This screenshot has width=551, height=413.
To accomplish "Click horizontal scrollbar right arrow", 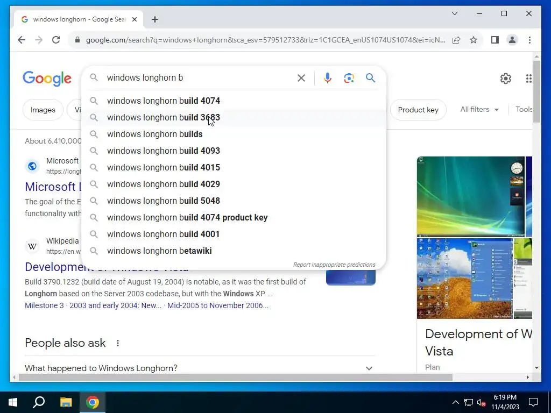I will click(x=527, y=378).
